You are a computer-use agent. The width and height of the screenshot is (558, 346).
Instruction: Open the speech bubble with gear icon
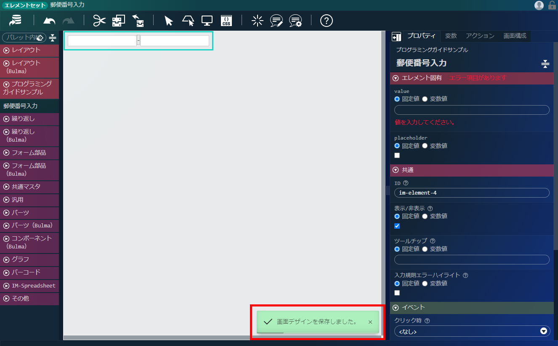(296, 20)
